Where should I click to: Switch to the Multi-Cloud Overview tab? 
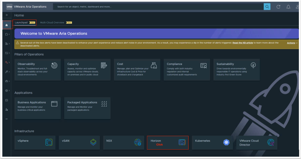point(52,23)
